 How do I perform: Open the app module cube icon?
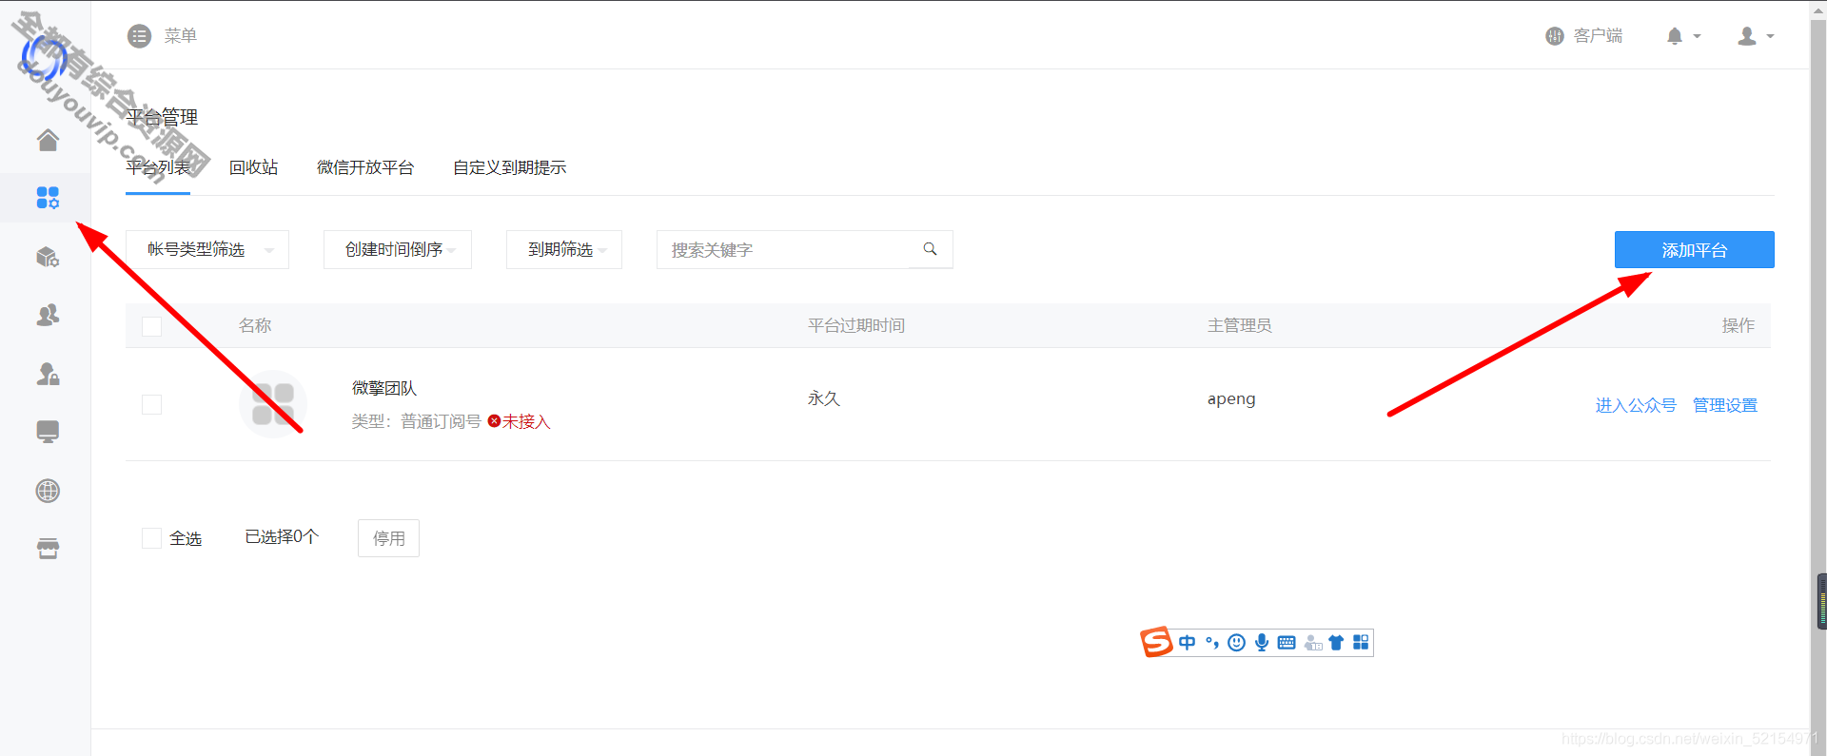(48, 257)
